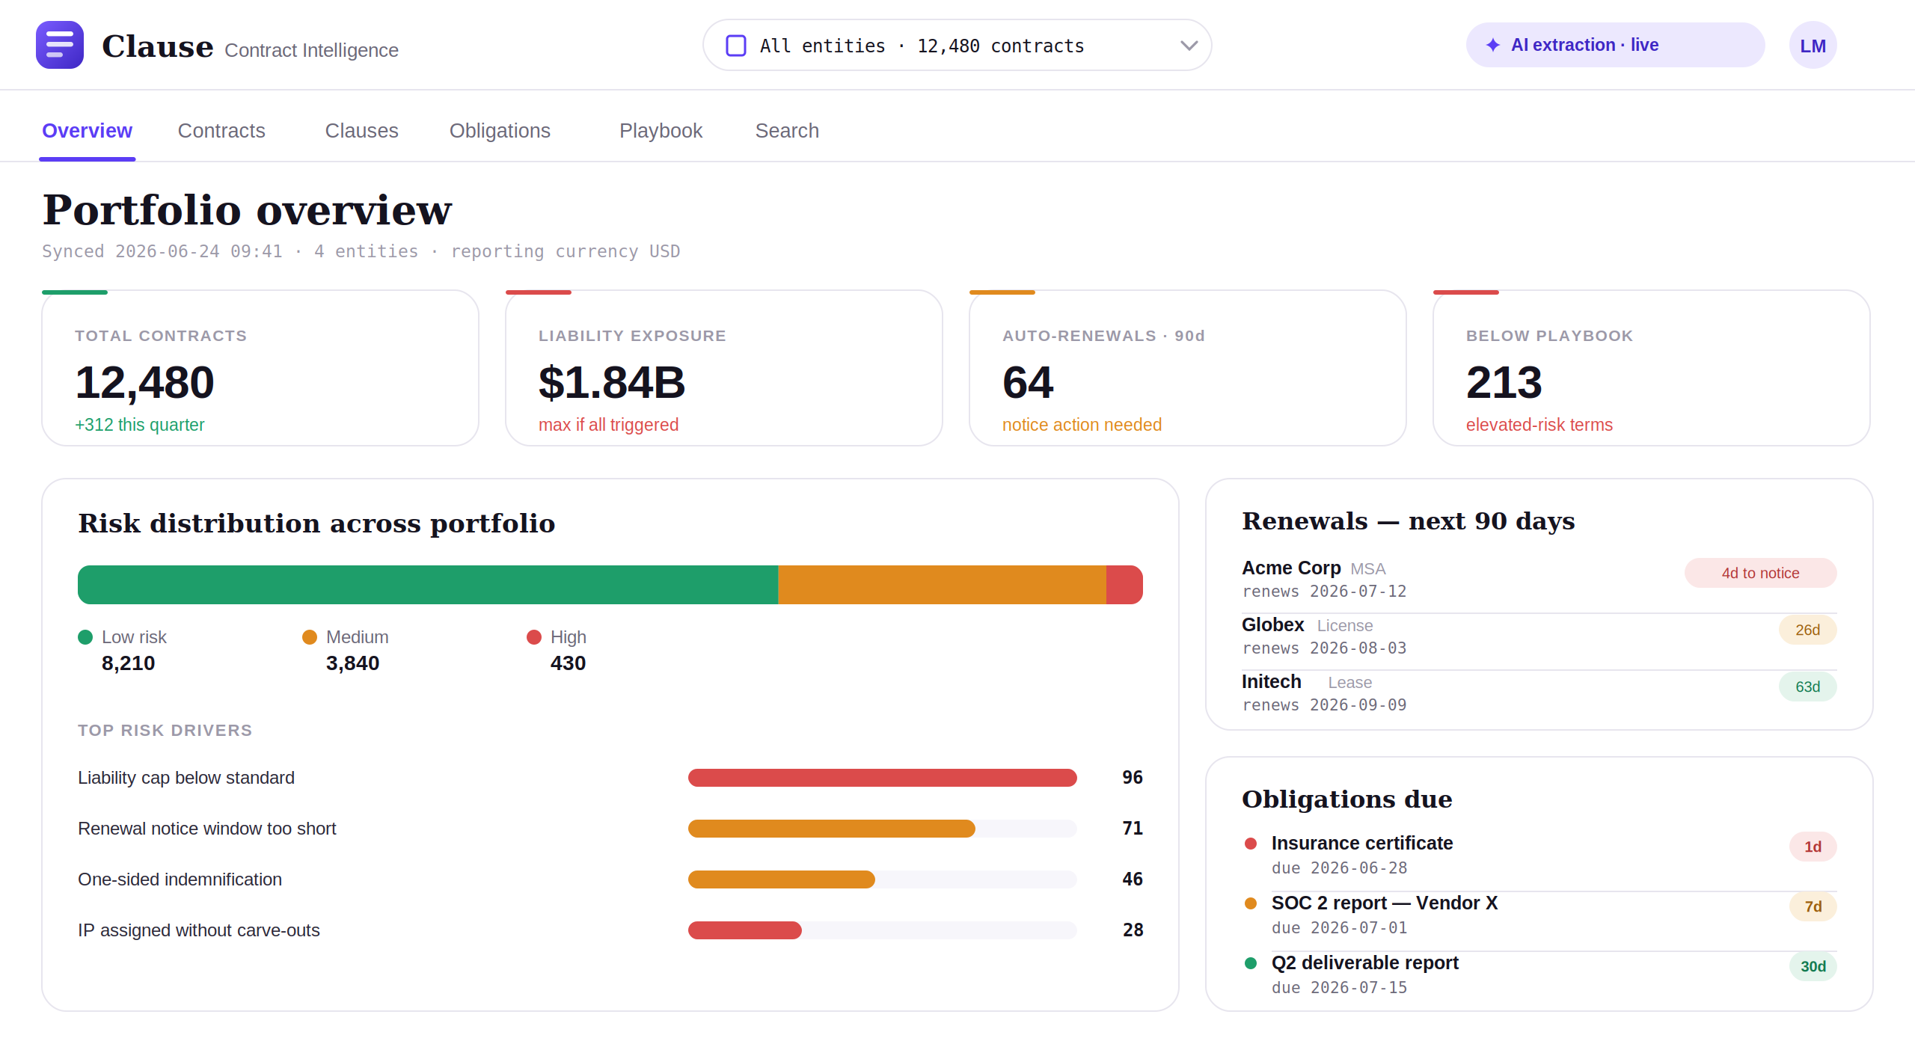Click the Synced 2026-06-24 status line
The height and width of the screenshot is (1047, 1915).
361,251
